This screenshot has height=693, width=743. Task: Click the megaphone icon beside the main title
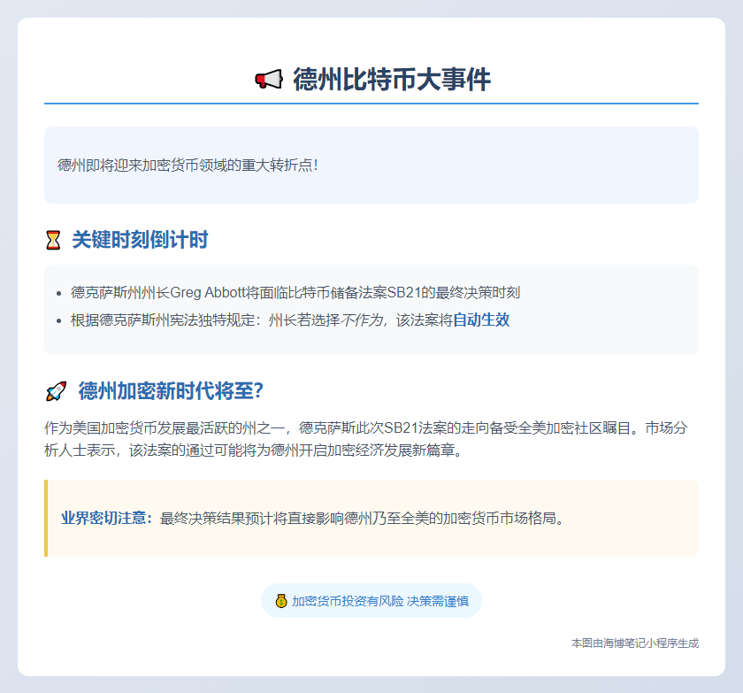pyautogui.click(x=265, y=78)
